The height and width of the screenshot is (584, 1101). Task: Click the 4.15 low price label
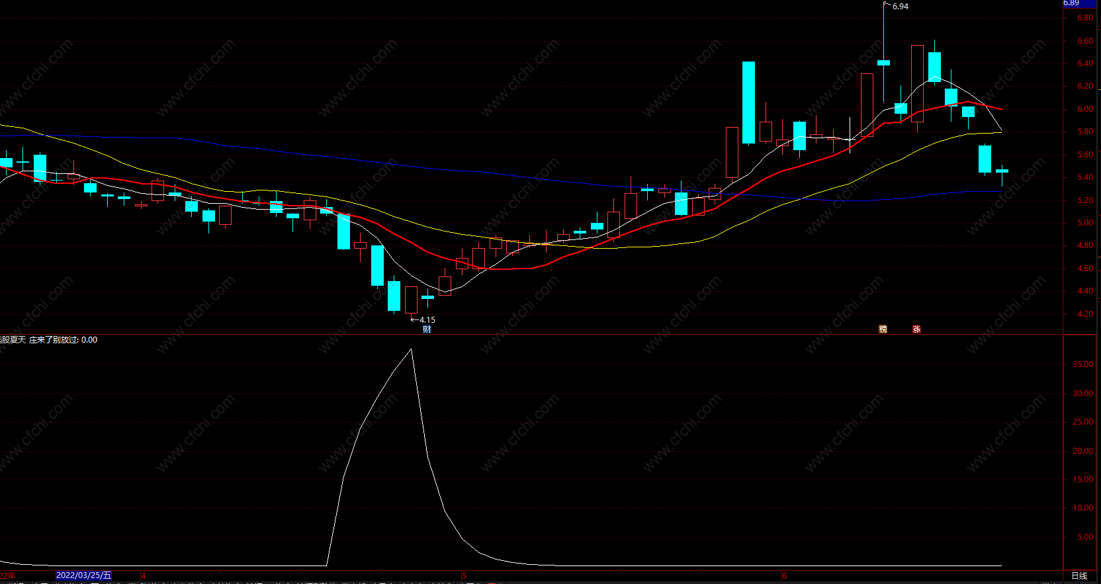[427, 319]
